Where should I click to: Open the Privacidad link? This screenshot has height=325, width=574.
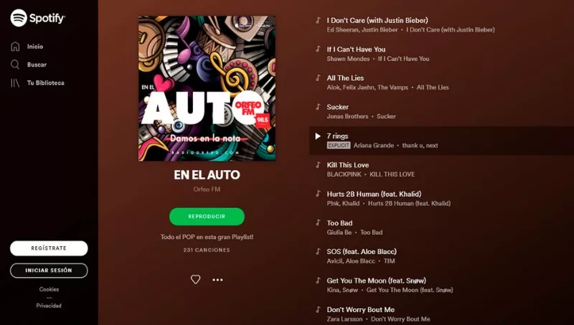coord(49,306)
